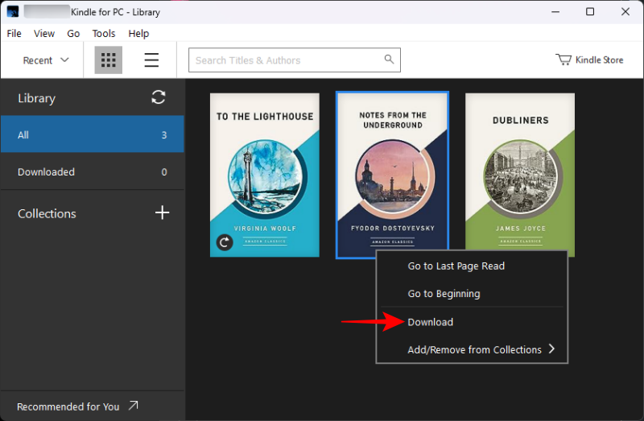Viewport: 644px width, 421px height.
Task: Choose Go to Beginning option
Action: pyautogui.click(x=444, y=294)
